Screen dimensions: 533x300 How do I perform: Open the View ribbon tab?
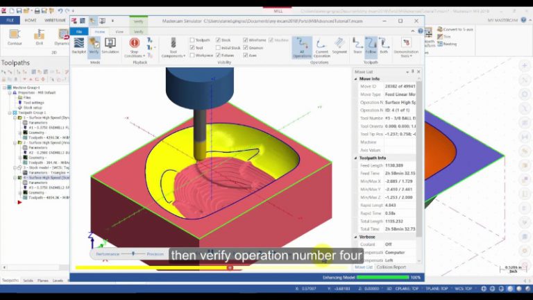pos(119,32)
